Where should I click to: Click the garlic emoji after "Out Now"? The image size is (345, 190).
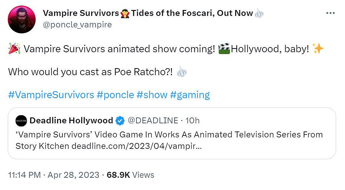tap(259, 13)
